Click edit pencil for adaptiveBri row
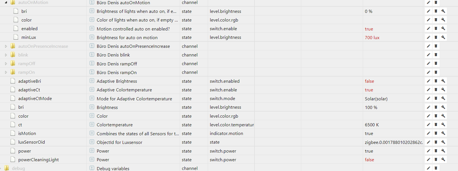This screenshot has width=458, height=171. (428, 81)
